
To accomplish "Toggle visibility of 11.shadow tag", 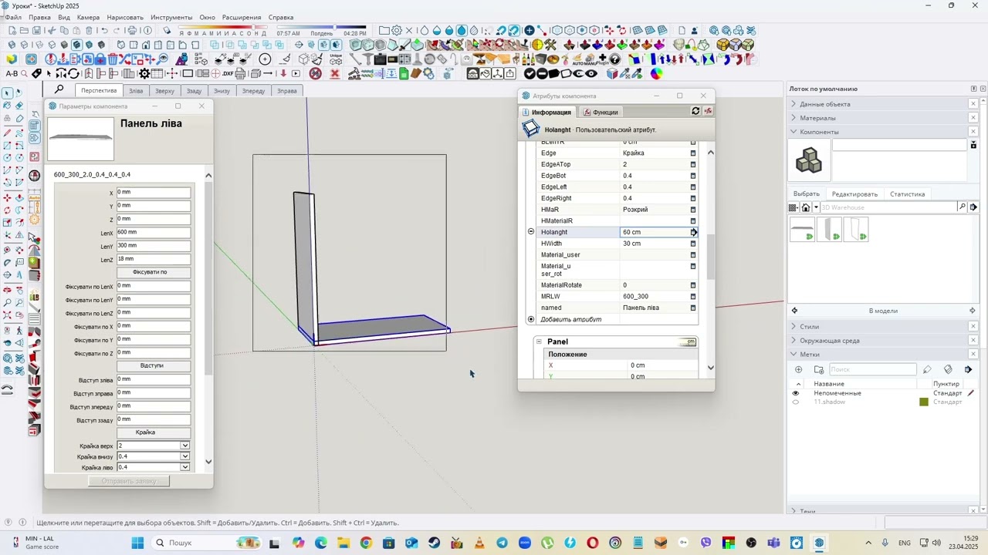I will (x=795, y=402).
